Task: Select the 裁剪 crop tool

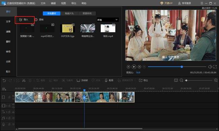Action: pos(41,80)
